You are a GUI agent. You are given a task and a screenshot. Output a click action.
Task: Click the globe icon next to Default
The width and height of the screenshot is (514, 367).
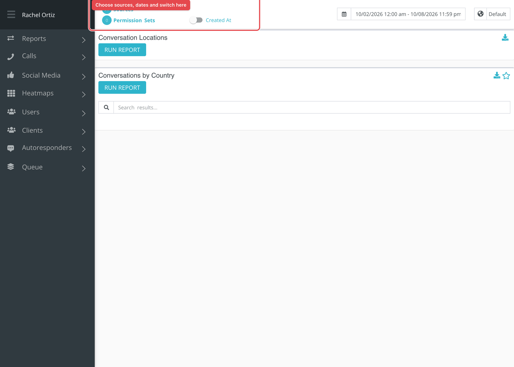[480, 14]
